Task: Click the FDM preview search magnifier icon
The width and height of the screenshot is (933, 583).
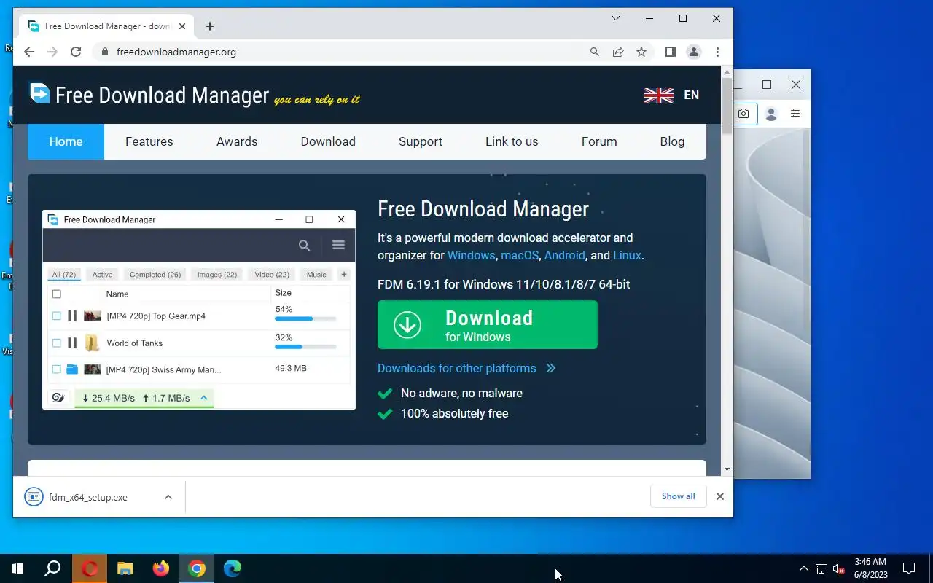Action: point(305,246)
